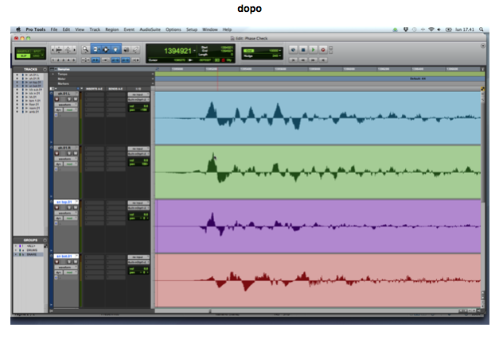Open the AudioSuite menu
Screen dimensions: 503x343
(x=150, y=29)
